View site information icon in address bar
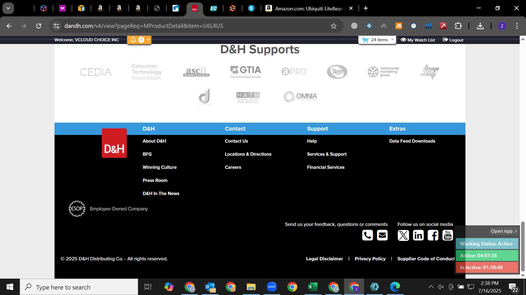Image resolution: width=526 pixels, height=295 pixels. [x=56, y=26]
